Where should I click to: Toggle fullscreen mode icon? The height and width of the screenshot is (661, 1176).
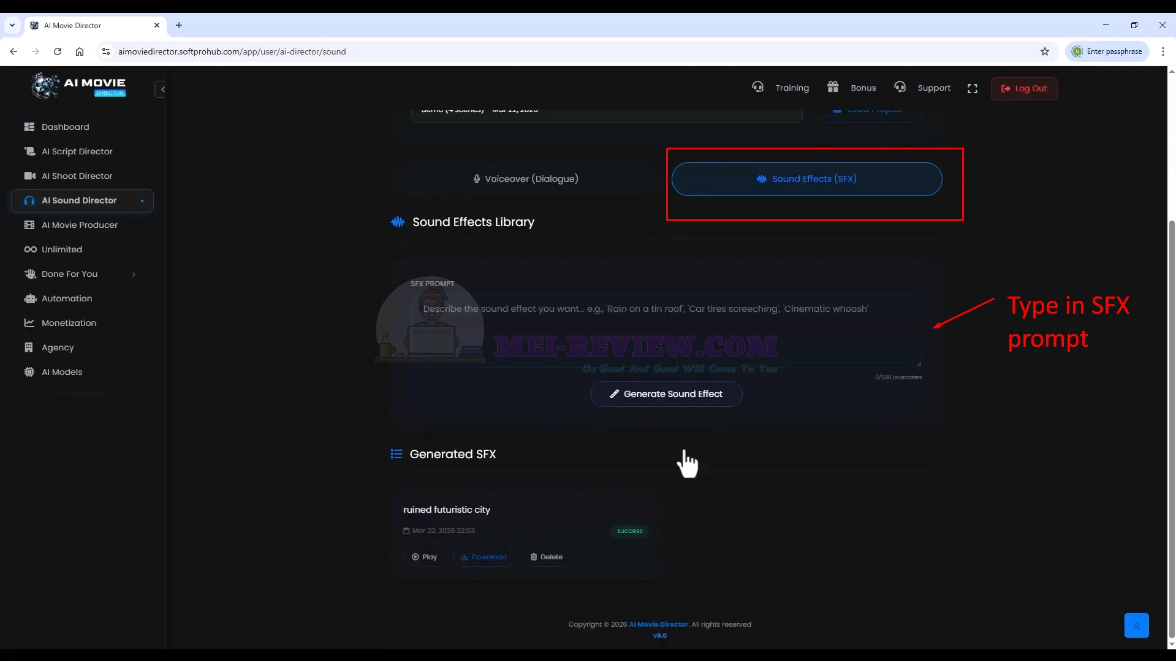[x=973, y=89]
